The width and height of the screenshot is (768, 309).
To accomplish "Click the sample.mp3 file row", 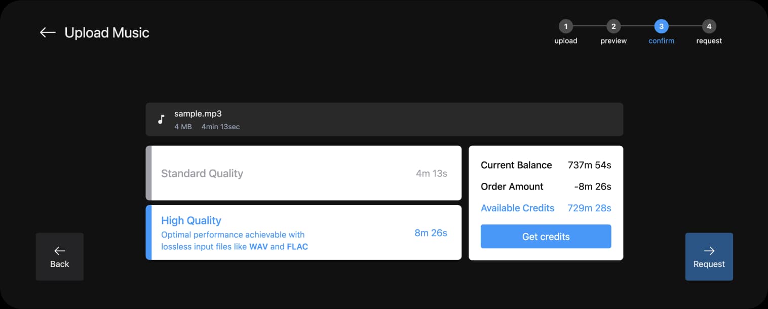I will click(384, 120).
